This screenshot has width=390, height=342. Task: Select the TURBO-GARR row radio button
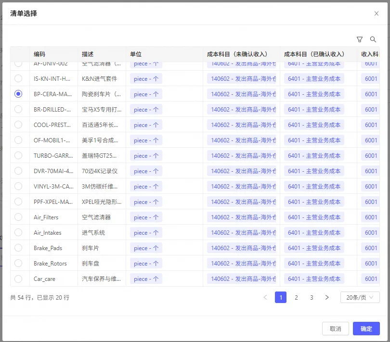(x=18, y=155)
